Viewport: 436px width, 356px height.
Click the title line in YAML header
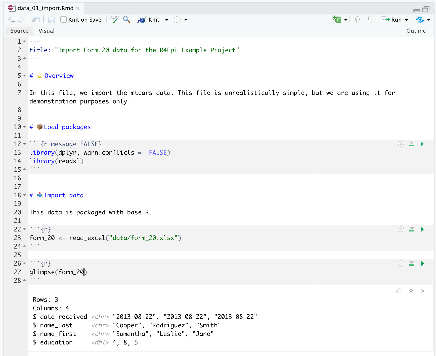134,50
